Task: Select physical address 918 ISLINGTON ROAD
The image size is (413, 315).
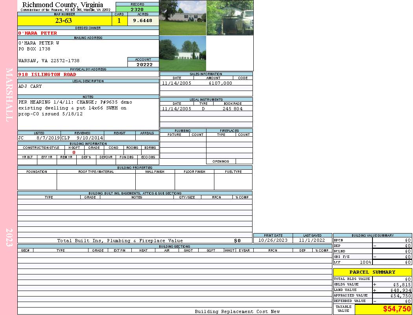Action: [47, 74]
